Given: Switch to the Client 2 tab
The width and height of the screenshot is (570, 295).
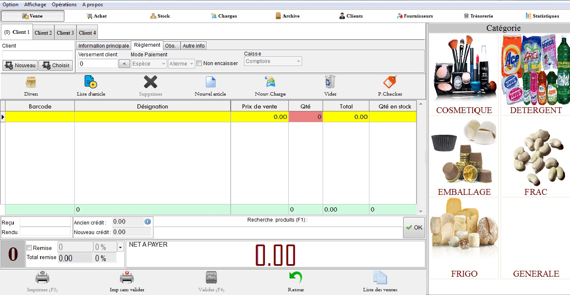Looking at the screenshot, I should click(x=43, y=33).
